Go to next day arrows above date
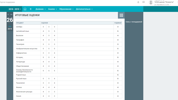Image resolution: width=178 pixels, height=100 pixels. click(x=11, y=14)
